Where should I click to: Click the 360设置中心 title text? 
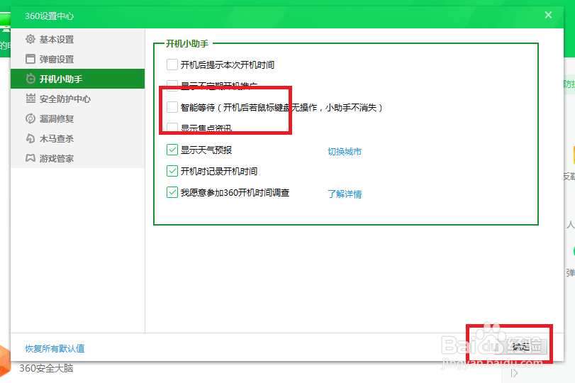tap(49, 16)
